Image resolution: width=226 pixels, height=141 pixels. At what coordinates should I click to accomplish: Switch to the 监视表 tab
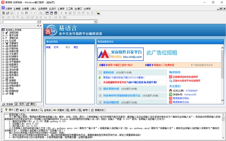[46, 110]
